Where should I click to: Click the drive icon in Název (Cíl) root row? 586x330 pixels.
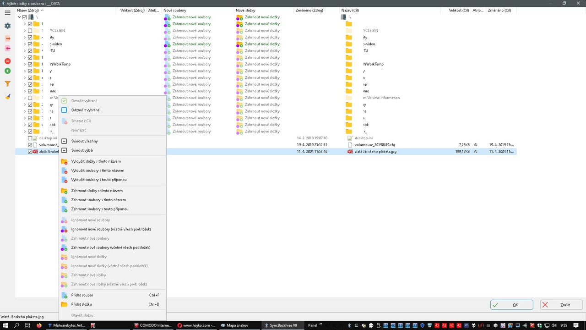(344, 17)
